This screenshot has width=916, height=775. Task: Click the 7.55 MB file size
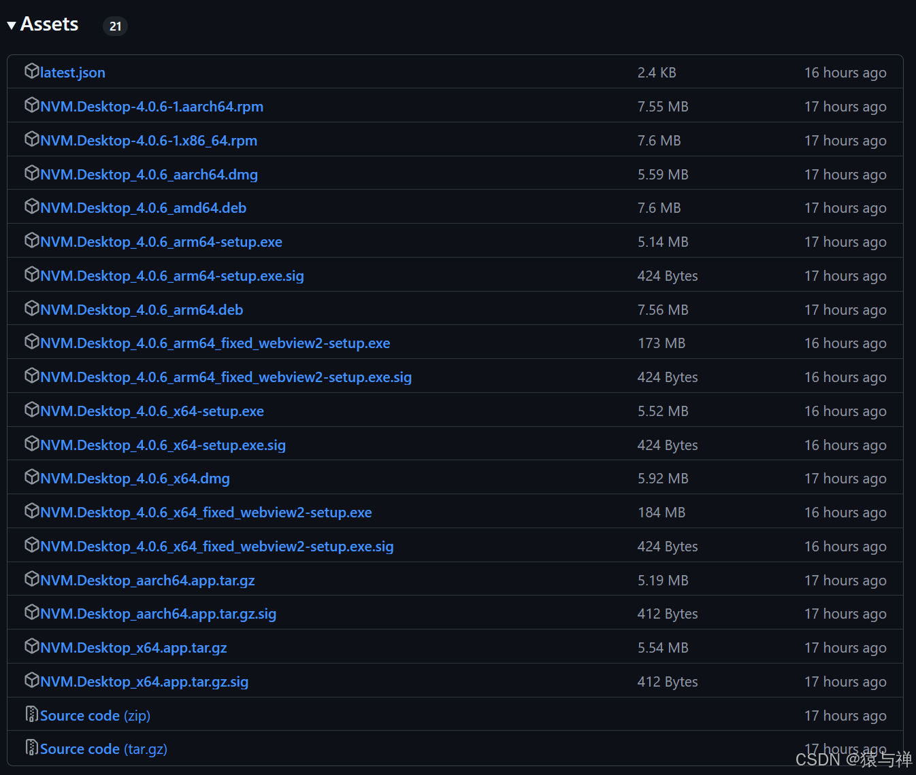coord(663,107)
